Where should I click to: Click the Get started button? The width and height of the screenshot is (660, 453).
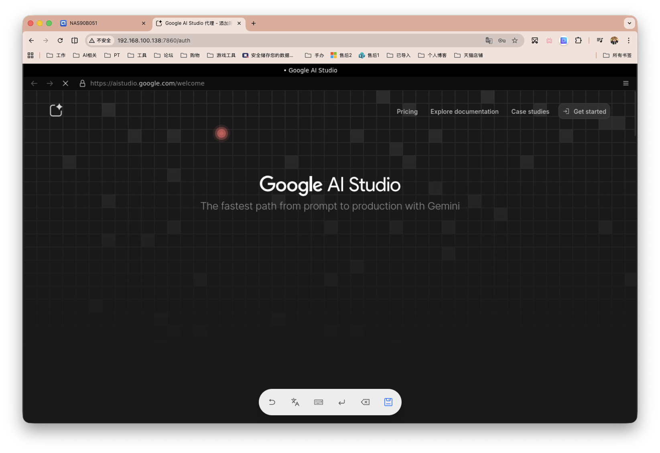pyautogui.click(x=585, y=111)
